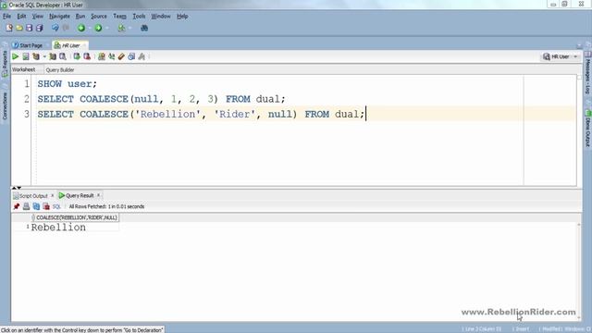Click the New file icon in main toolbar
This screenshot has width=592, height=333.
pyautogui.click(x=9, y=28)
